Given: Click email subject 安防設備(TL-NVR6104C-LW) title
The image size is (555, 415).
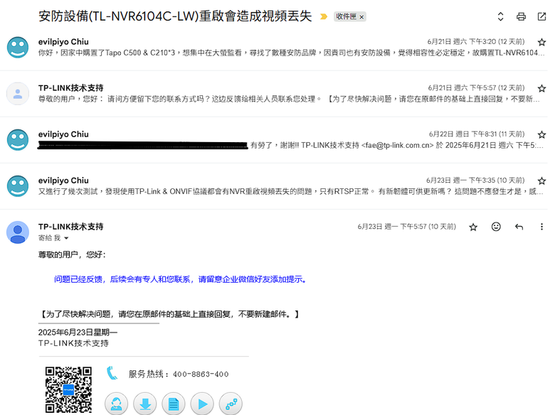Looking at the screenshot, I should coord(175,16).
